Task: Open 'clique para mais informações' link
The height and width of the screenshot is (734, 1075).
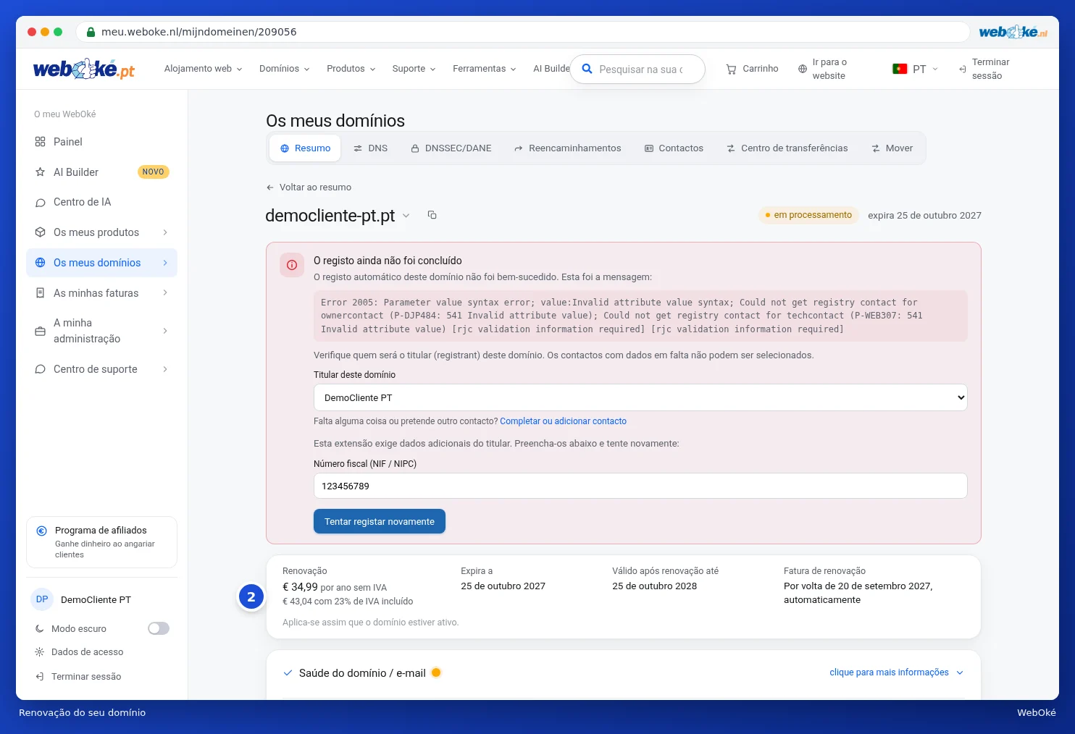Action: pos(896,672)
